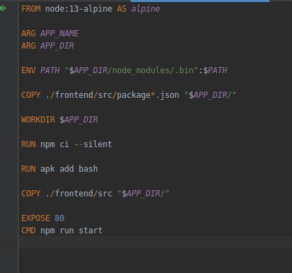Click $APP_DIR on the WORKDIR line

79,120
